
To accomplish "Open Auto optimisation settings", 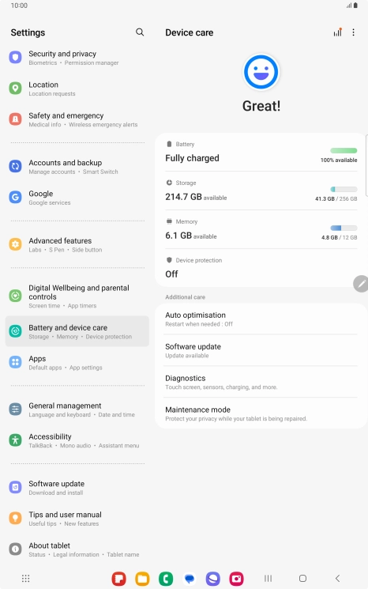I will point(261,319).
